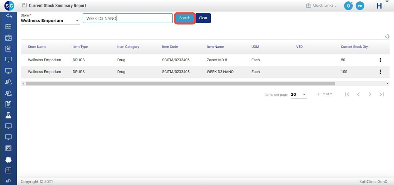Screen dimensions: 394x185
Task: Open the white gear badge sidebar icon
Action: point(8,159)
